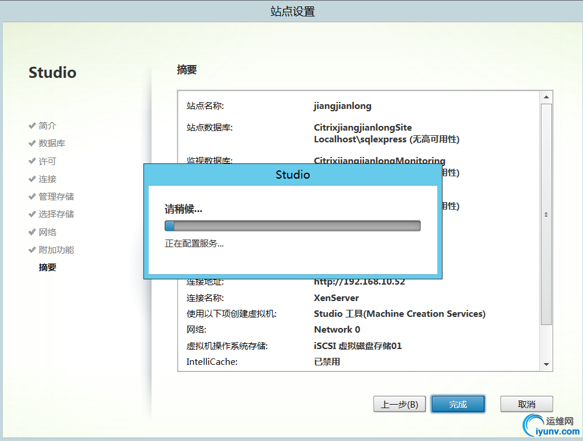Click checkmark icon beside 许可
The height and width of the screenshot is (441, 583).
coord(32,161)
